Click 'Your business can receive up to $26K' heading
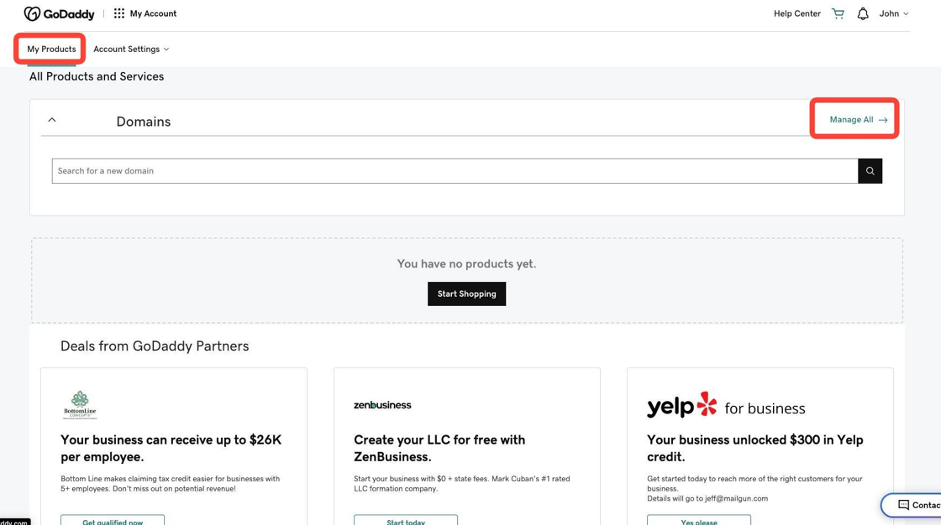 [171, 449]
